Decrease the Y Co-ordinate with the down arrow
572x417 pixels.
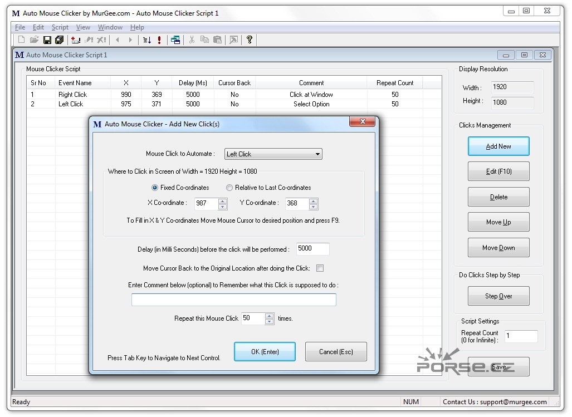pos(313,207)
